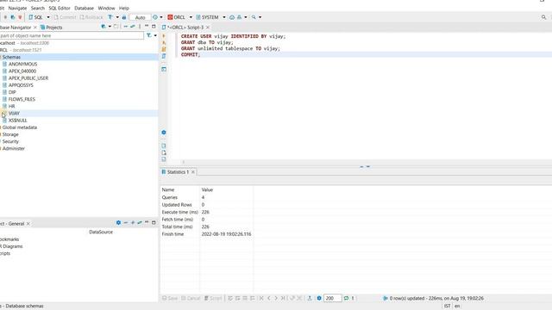Click the toolbar search magnifier icon
552x310 pixels.
pos(254,17)
